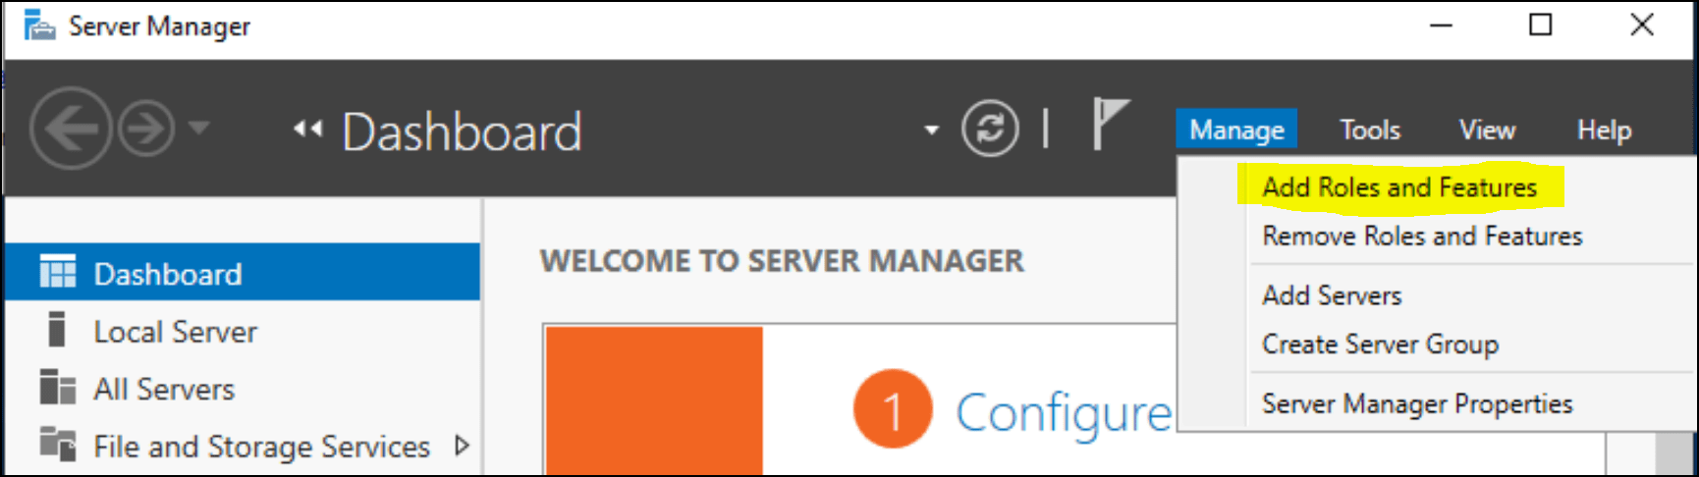Click the double-arrow breadcrumb chevron before Dashboard

(x=307, y=130)
